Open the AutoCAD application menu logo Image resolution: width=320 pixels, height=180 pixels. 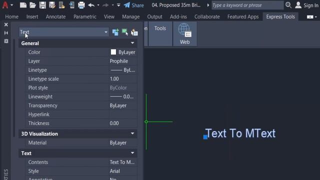(5, 5)
